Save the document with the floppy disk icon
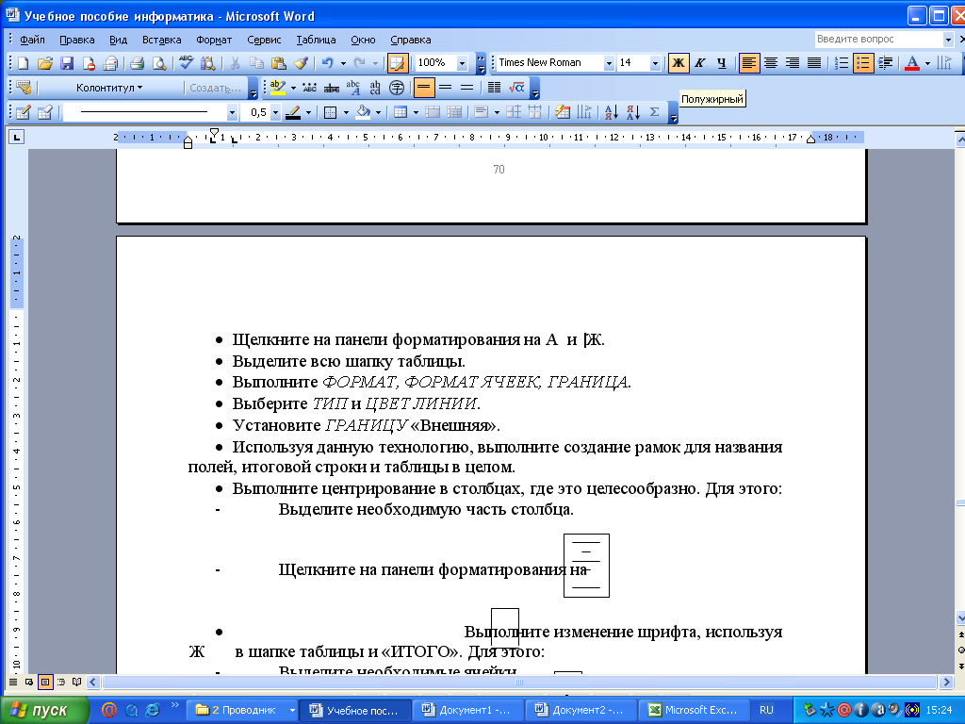Screen dimensions: 965x724 pos(67,63)
